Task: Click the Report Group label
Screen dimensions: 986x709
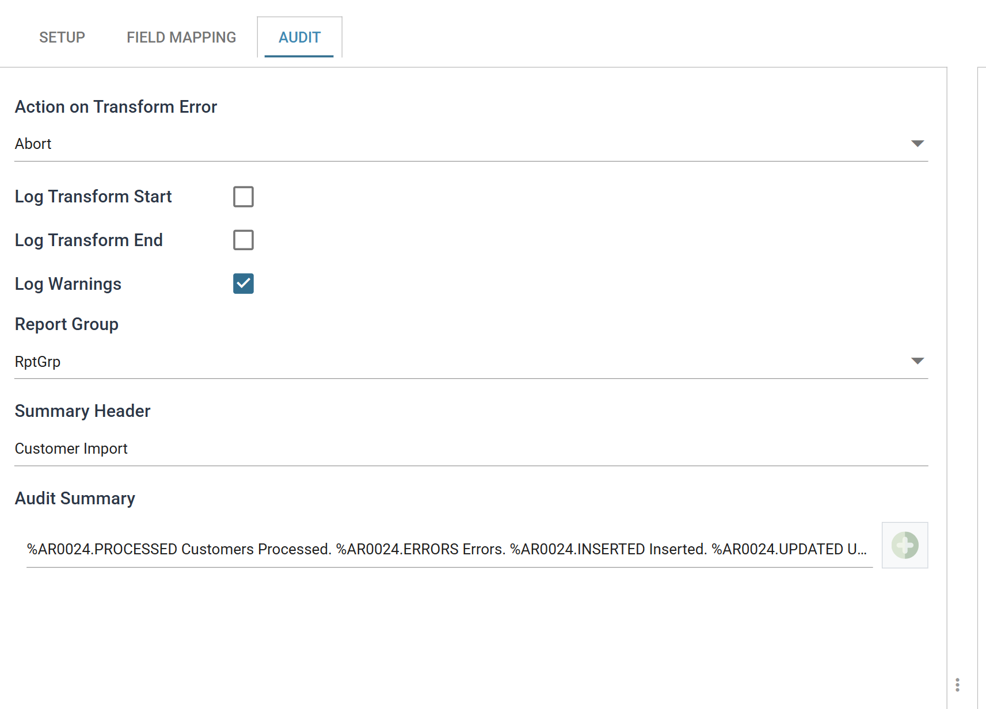Action: click(x=67, y=324)
